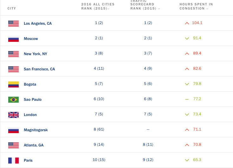Open the San Francisco, CA link
The height and width of the screenshot is (168, 233).
pyautogui.click(x=39, y=69)
